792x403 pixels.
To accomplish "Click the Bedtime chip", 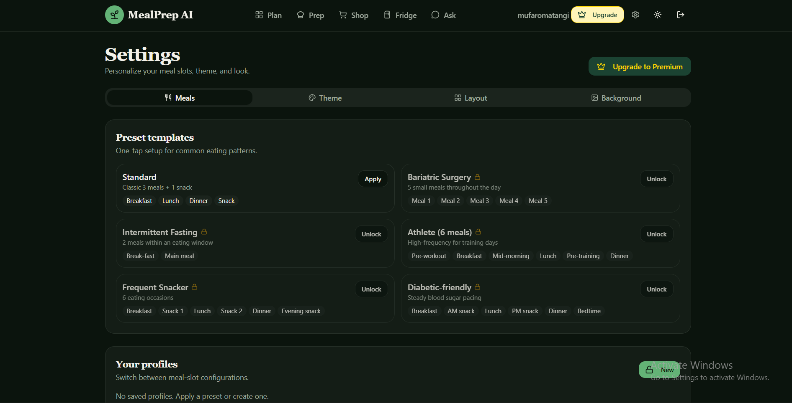I will [589, 311].
